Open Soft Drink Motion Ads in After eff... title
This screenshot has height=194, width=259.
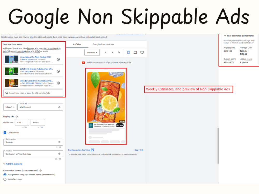click(36, 69)
